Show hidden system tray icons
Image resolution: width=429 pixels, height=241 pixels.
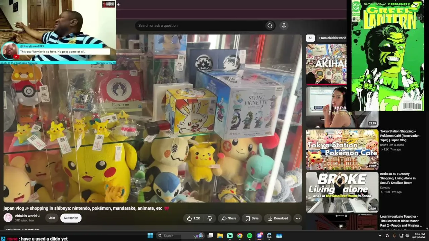[x=380, y=236]
